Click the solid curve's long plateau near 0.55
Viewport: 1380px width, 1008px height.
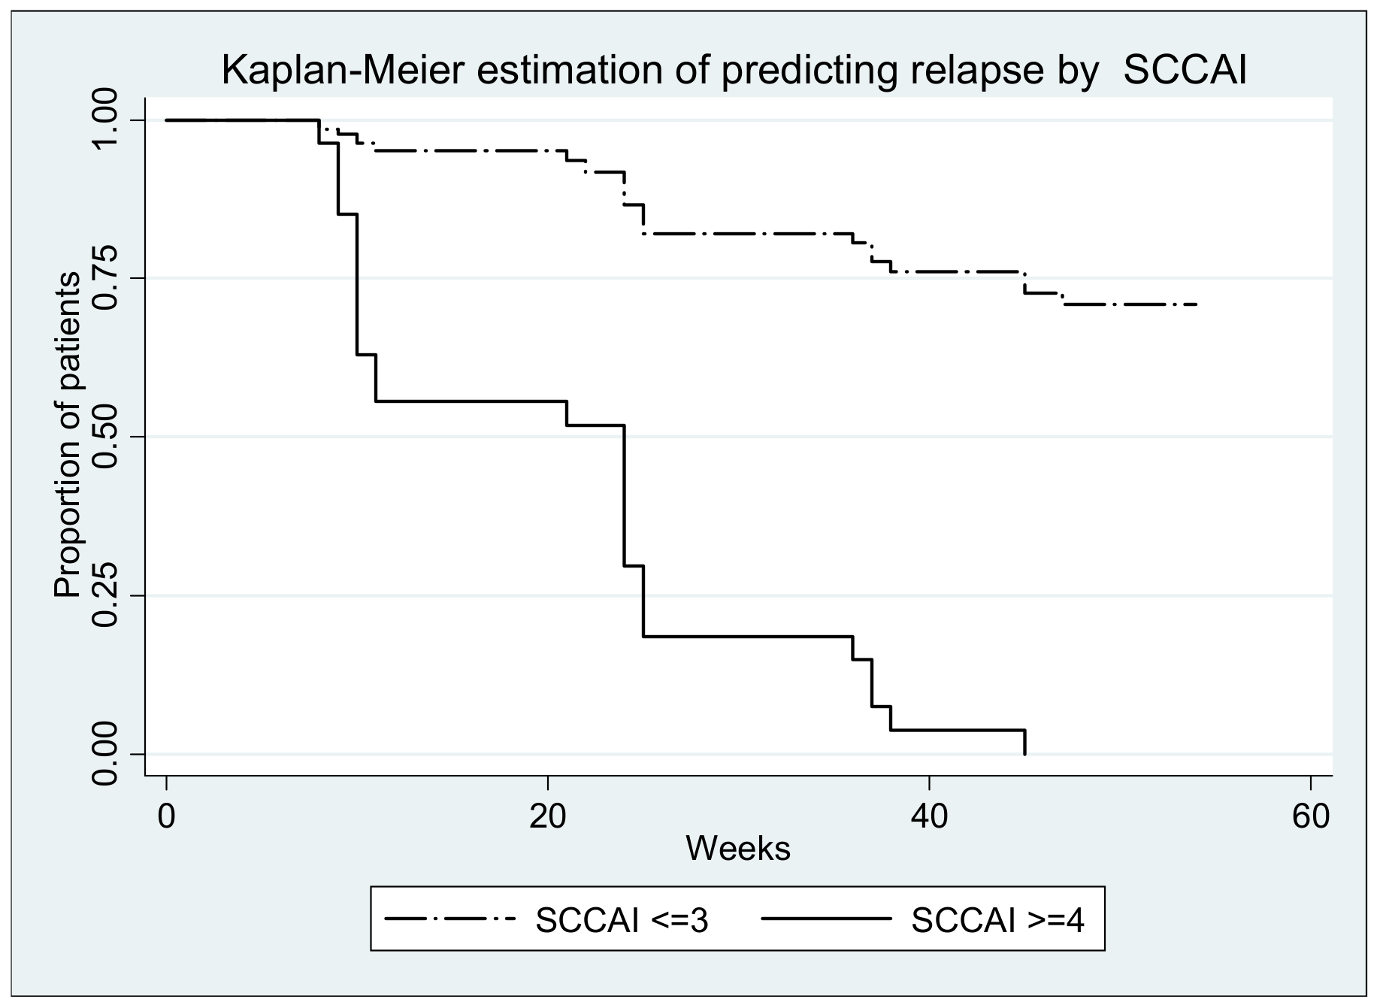pyautogui.click(x=470, y=401)
